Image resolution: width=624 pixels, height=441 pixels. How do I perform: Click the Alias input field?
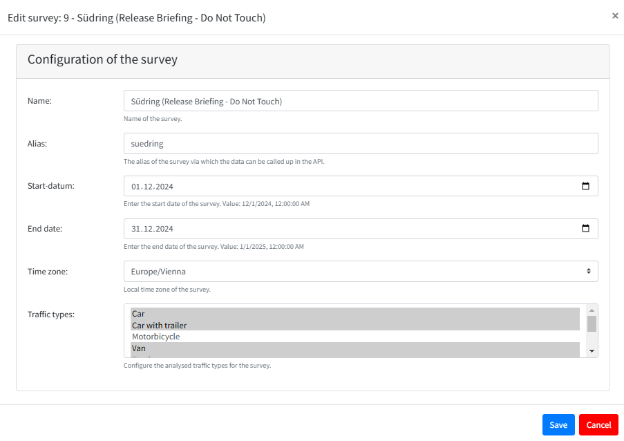click(x=361, y=143)
